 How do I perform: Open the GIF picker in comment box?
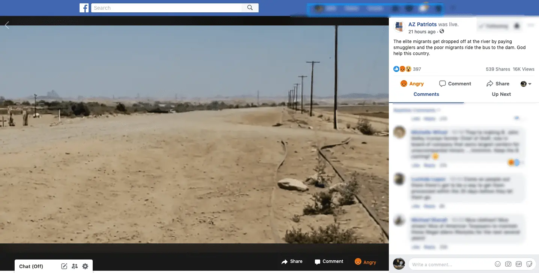(519, 264)
